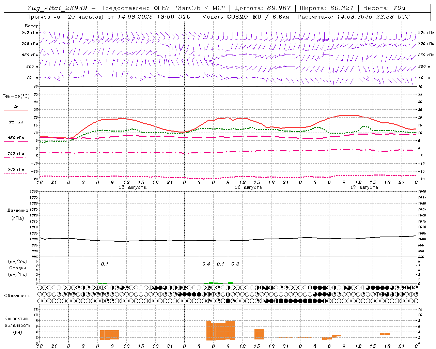Viewport: 436px width, 349px height.
Task: Click the red 2м temperature legend line
Action: pyautogui.click(x=16, y=110)
